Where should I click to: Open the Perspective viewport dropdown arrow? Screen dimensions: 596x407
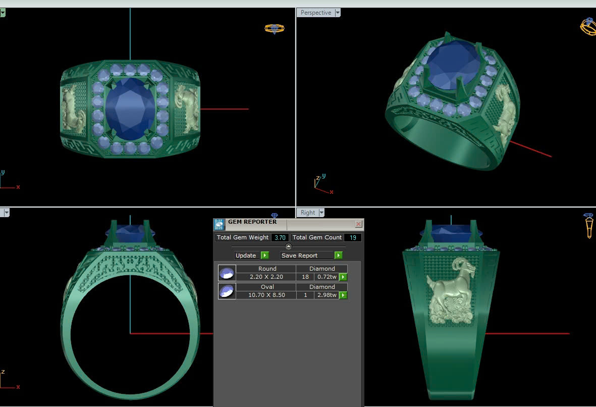tap(338, 13)
